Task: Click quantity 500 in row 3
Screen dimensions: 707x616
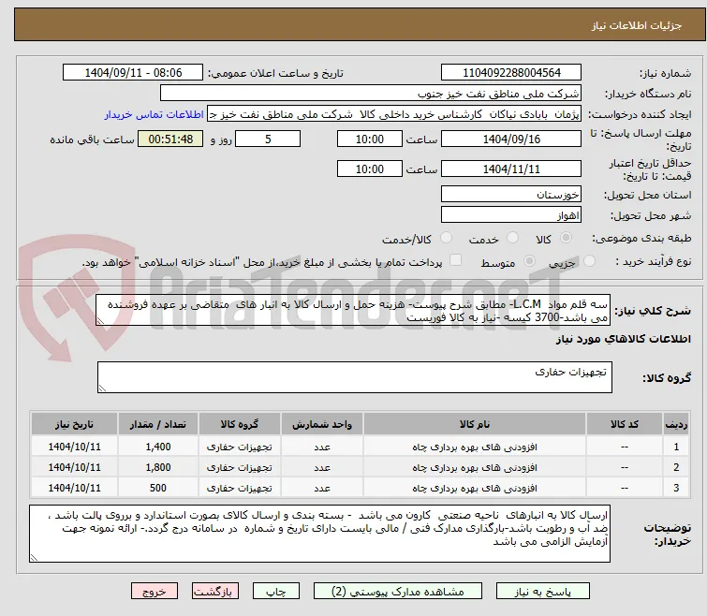Action: point(158,488)
